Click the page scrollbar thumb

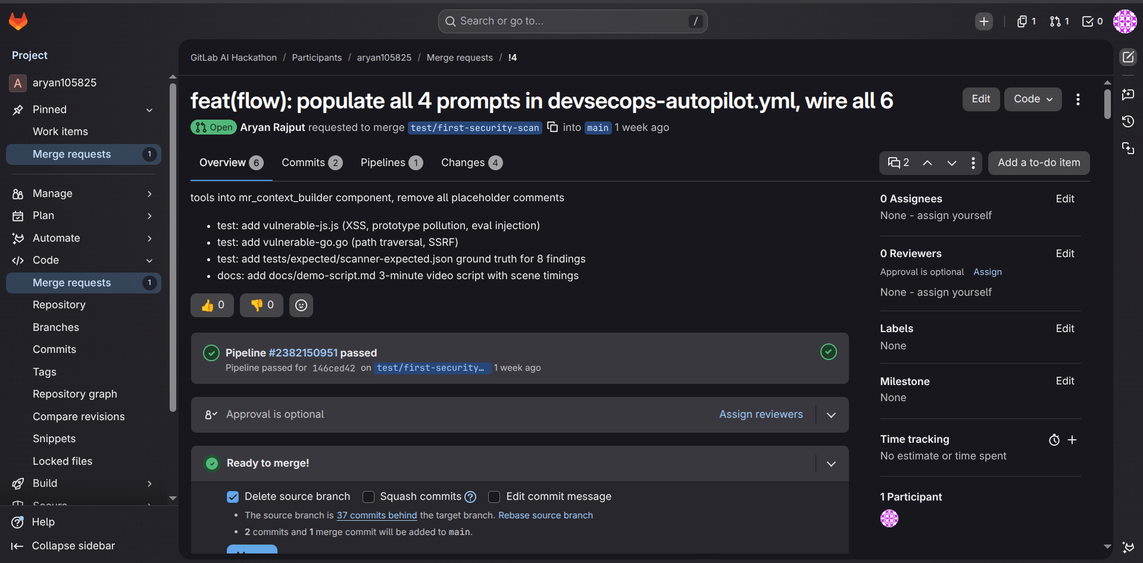point(1107,104)
